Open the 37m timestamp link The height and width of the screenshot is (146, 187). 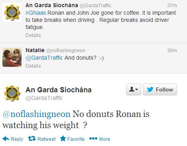click(x=172, y=6)
